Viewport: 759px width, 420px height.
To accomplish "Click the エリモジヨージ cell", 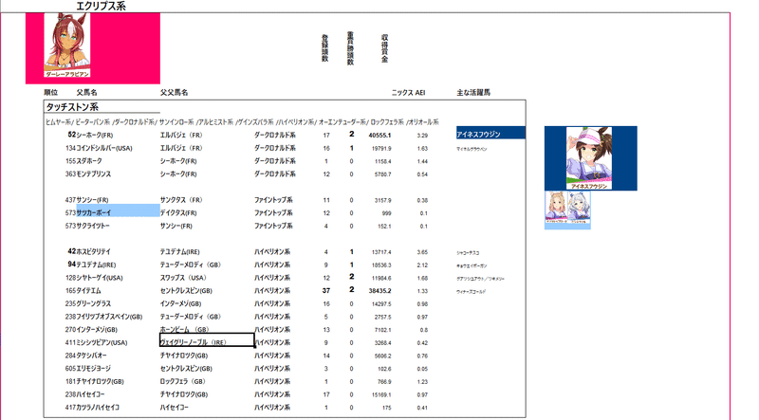I will tap(93, 369).
